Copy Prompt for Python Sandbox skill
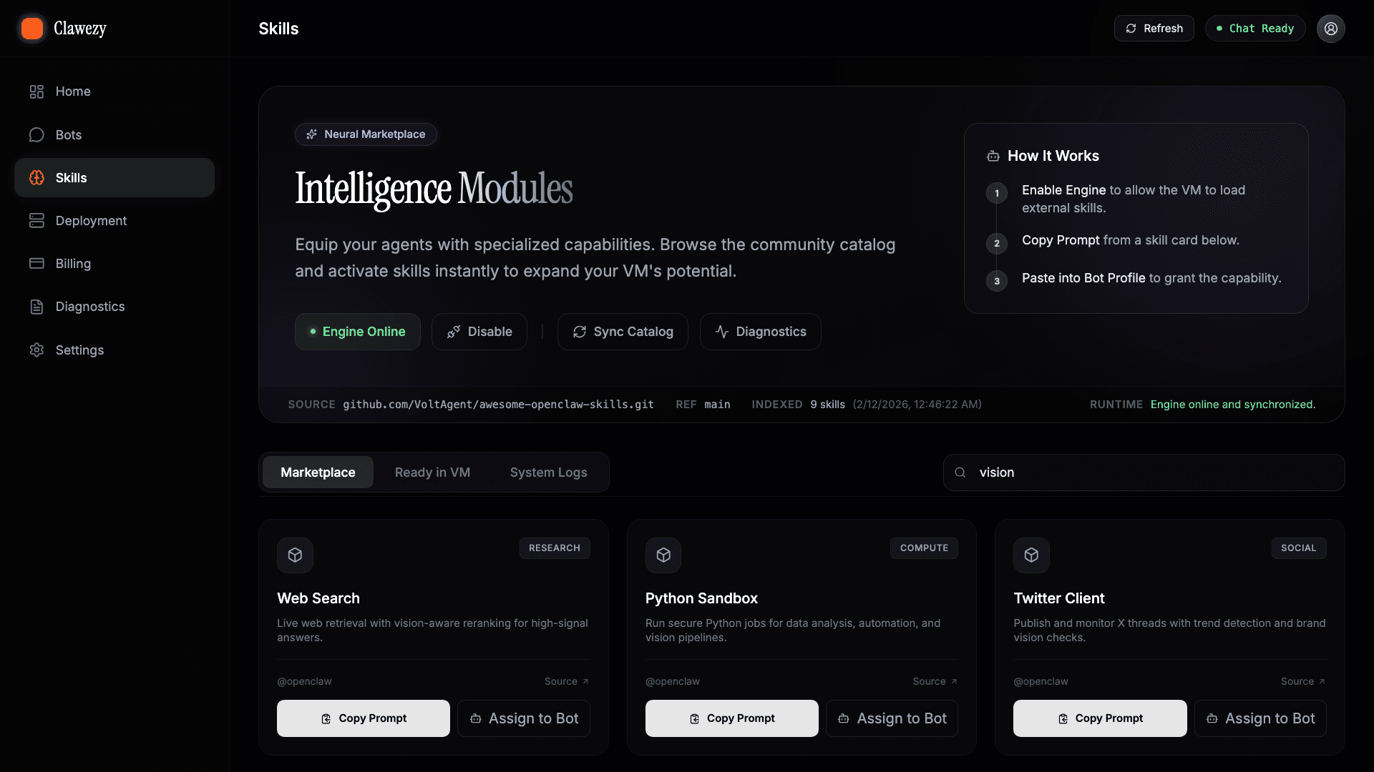Screen dimensions: 1374x772 (731, 718)
